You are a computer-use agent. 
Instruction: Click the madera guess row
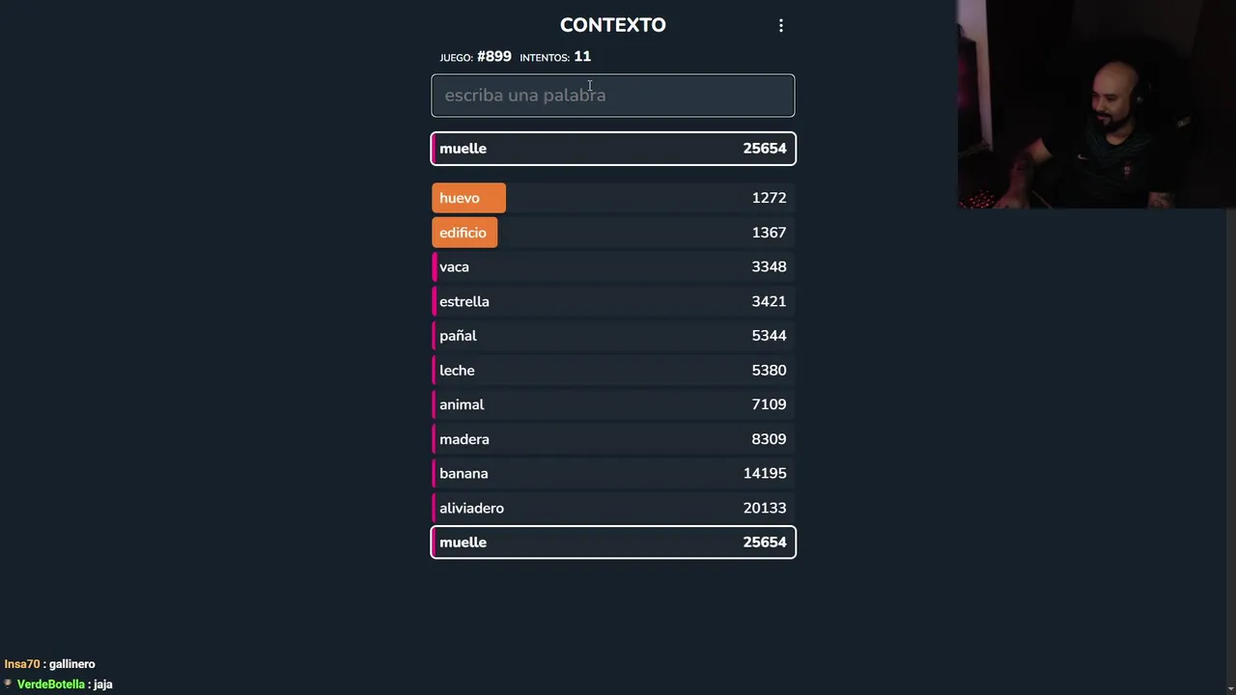(612, 439)
